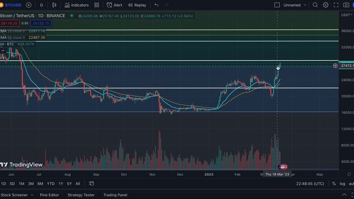Set range to 5Y
Viewport: 354px width, 199px height.
69,184
